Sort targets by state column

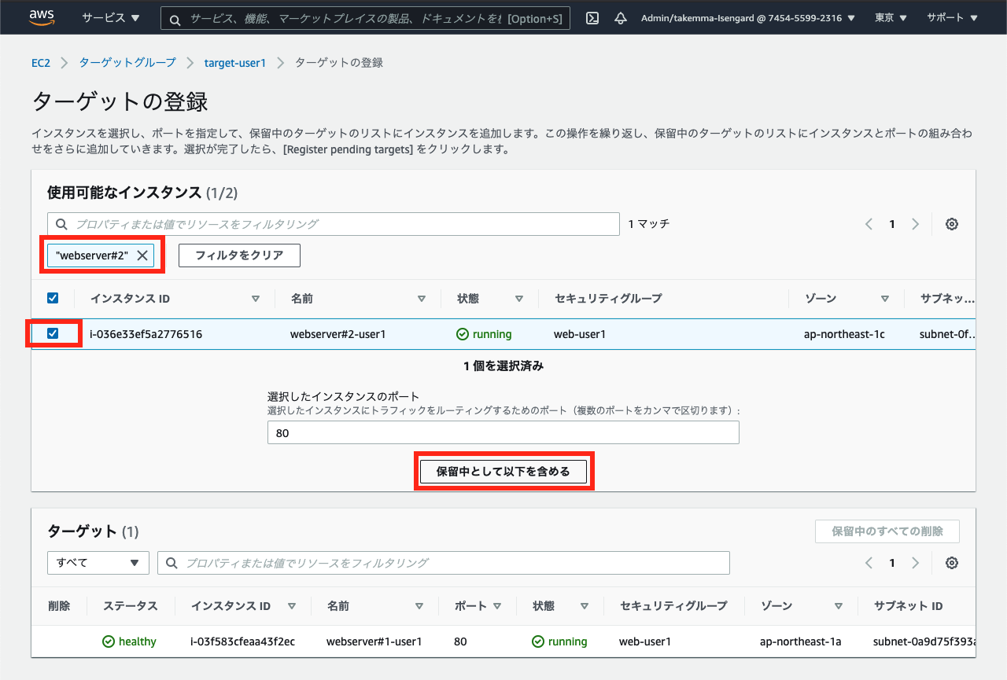(x=585, y=606)
